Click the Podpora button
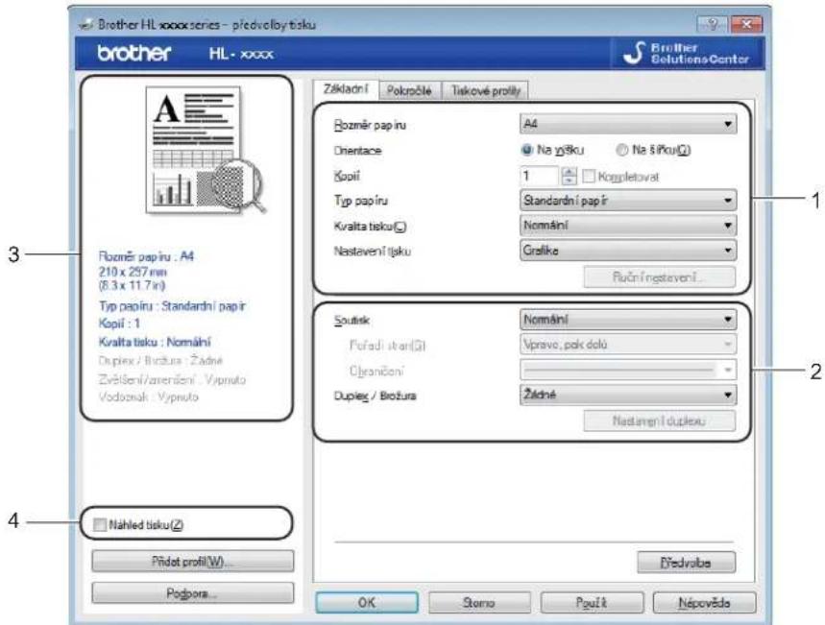 coord(193,593)
